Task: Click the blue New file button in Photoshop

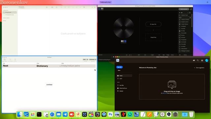Action: coord(119,67)
